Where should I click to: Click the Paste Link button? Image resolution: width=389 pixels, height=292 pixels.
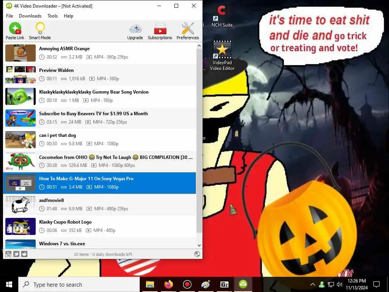[x=15, y=31]
